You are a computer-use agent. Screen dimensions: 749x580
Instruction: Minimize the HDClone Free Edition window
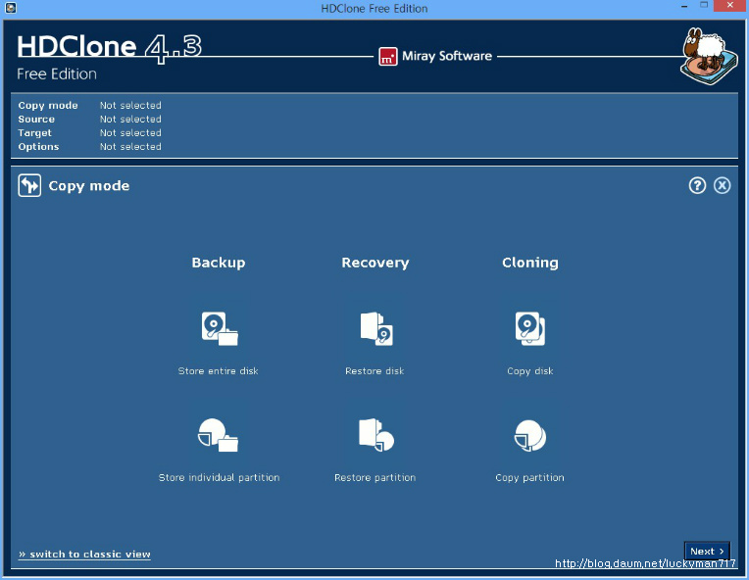[x=685, y=6]
